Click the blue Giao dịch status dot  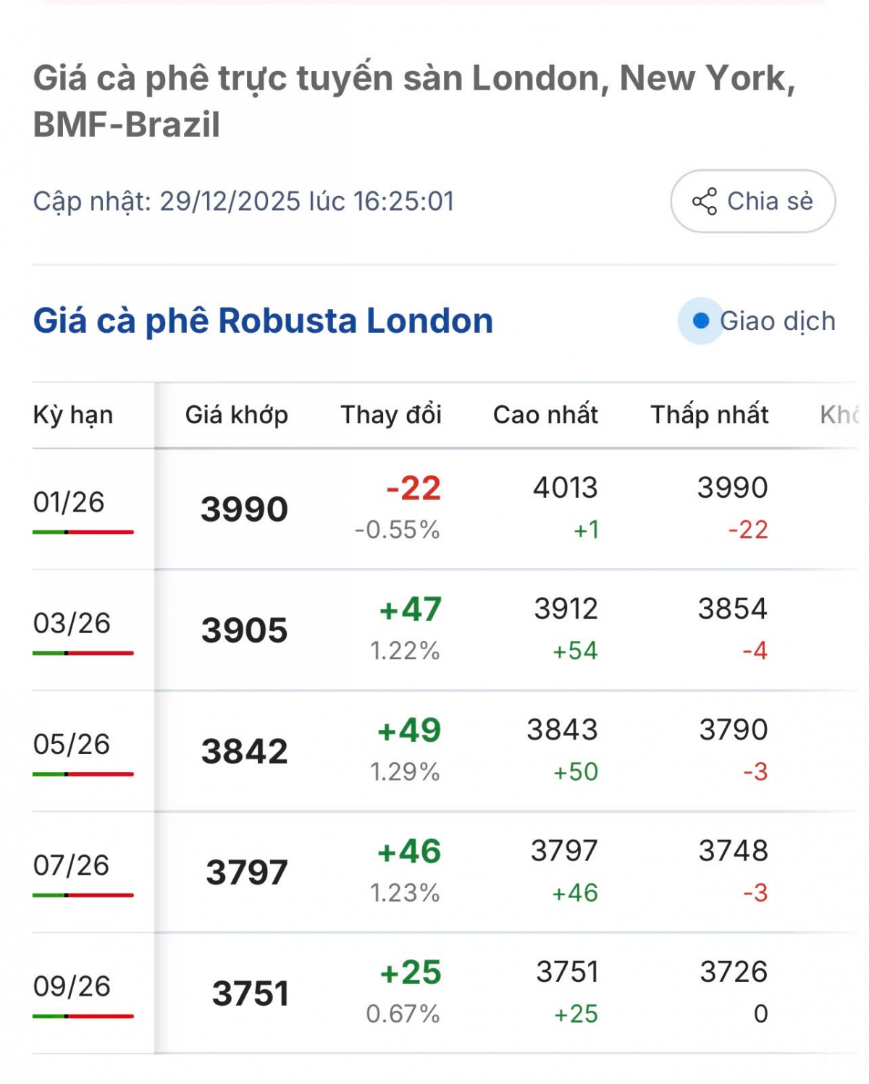pos(700,321)
